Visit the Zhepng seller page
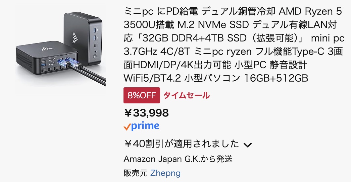 [x=165, y=173]
